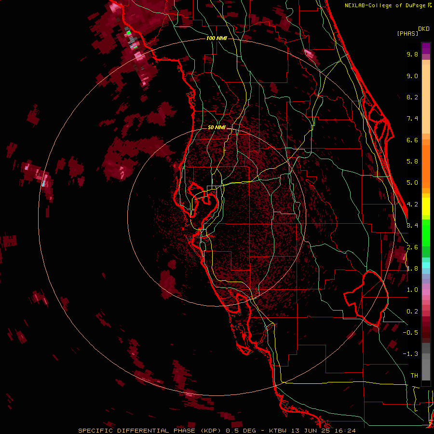Image resolution: width=434 pixels, height=434 pixels.
Task: Click the 8.2 value on the color scale
Action: click(x=412, y=97)
